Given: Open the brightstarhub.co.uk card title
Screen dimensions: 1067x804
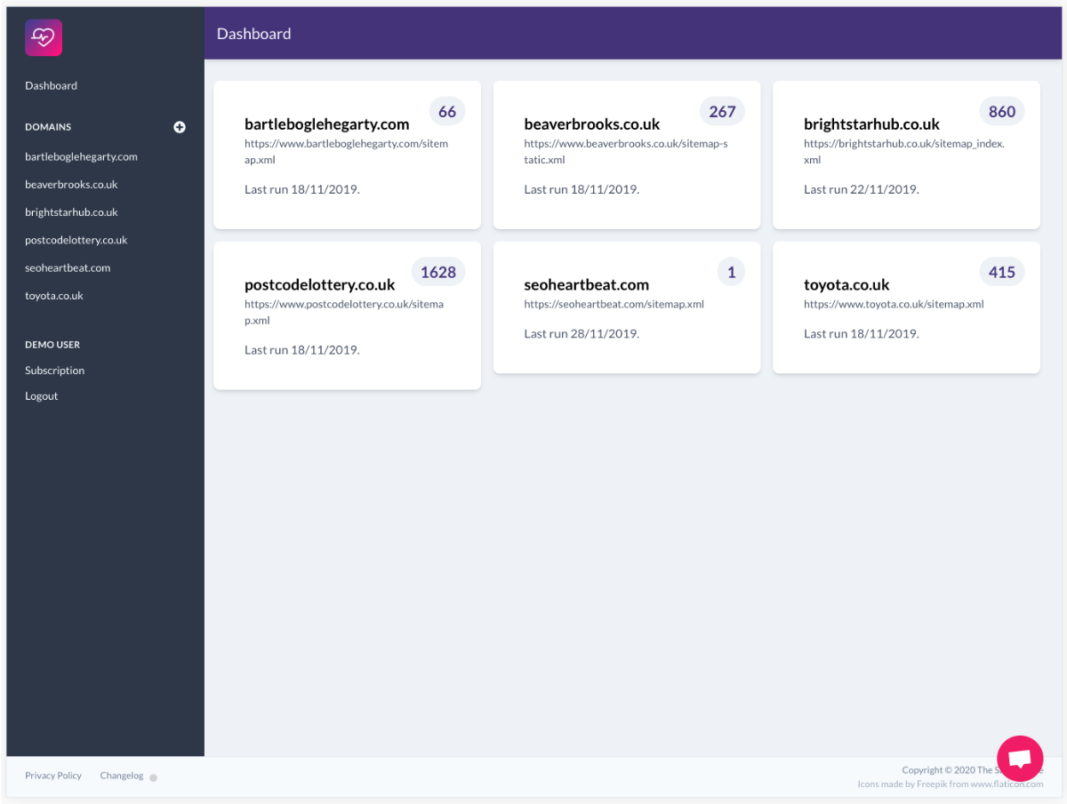Looking at the screenshot, I should (x=871, y=124).
